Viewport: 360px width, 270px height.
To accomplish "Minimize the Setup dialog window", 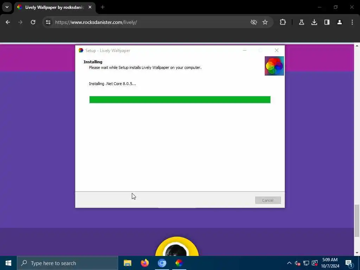I will [245, 50].
